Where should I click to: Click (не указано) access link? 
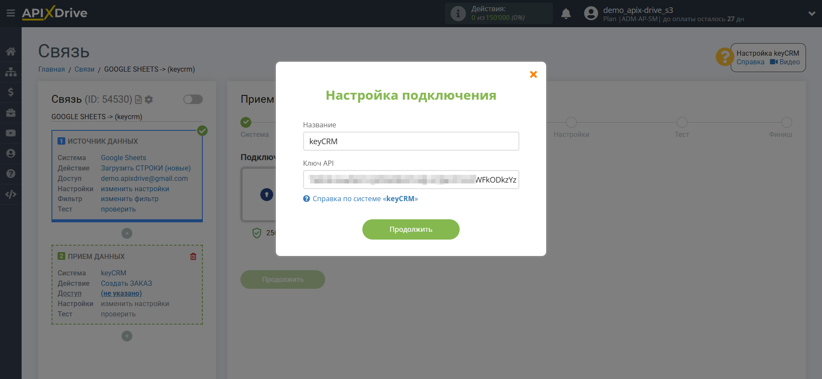[x=121, y=293]
